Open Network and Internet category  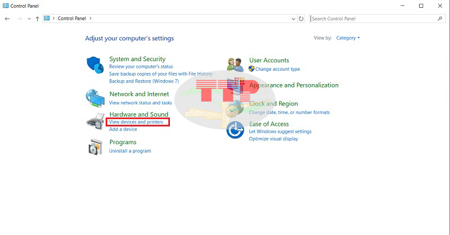tap(139, 94)
